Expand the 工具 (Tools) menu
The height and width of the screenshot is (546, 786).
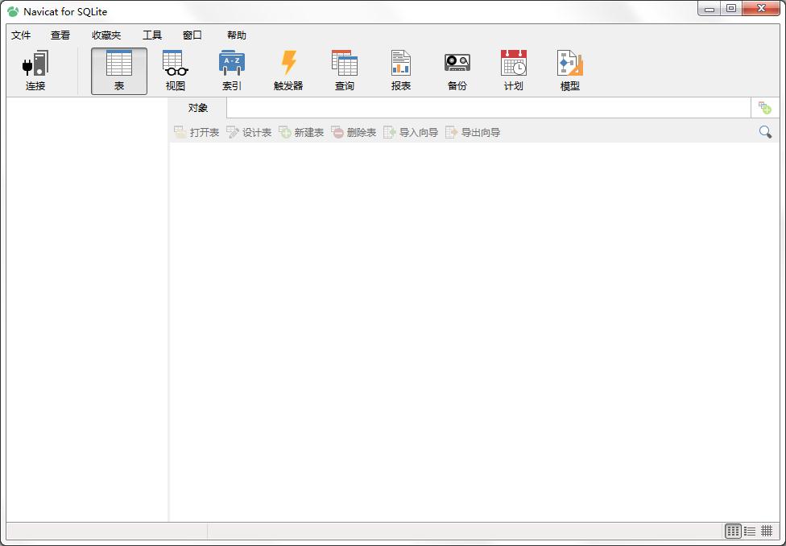point(152,35)
